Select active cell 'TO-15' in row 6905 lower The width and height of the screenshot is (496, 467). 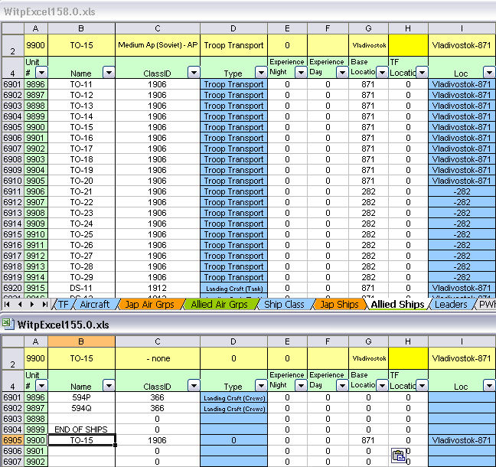tap(81, 440)
